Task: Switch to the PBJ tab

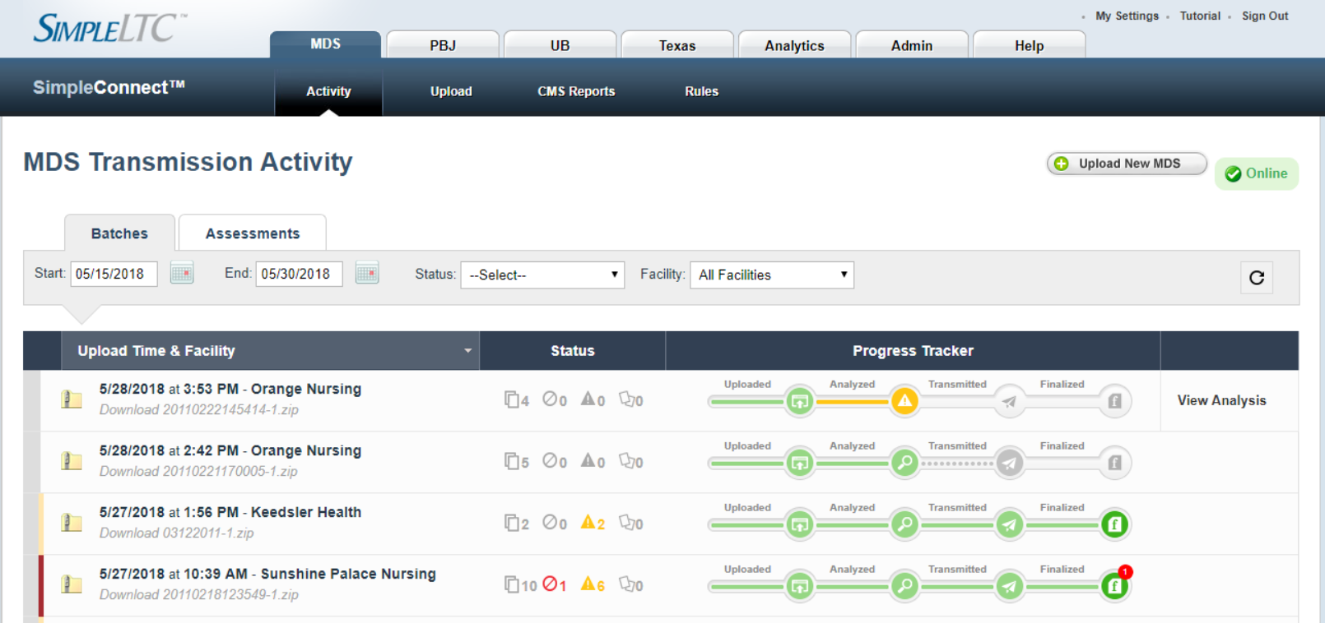Action: pyautogui.click(x=443, y=45)
